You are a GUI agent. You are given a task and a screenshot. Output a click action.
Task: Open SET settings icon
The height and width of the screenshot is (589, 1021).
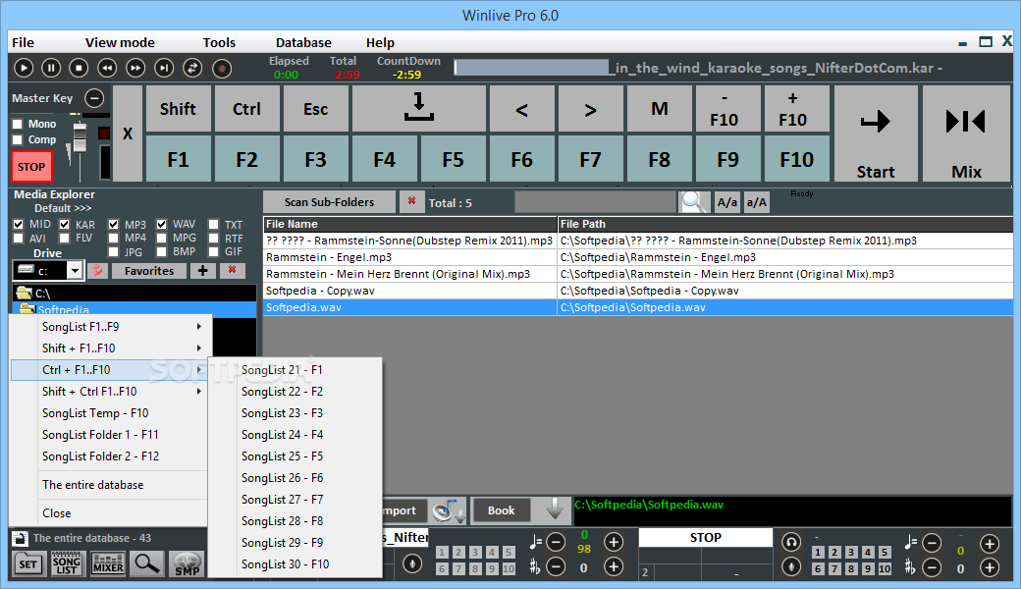(x=28, y=563)
